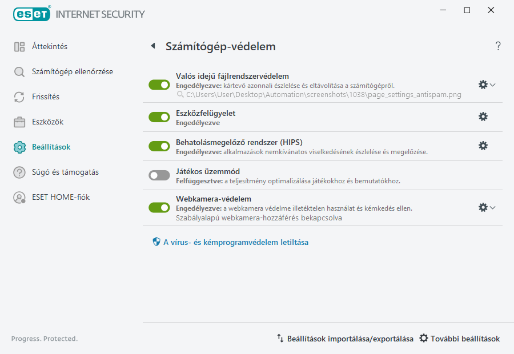Toggle Eszközfelügyelet on-off slider
Screen dimensions: 514x354
tap(159, 118)
